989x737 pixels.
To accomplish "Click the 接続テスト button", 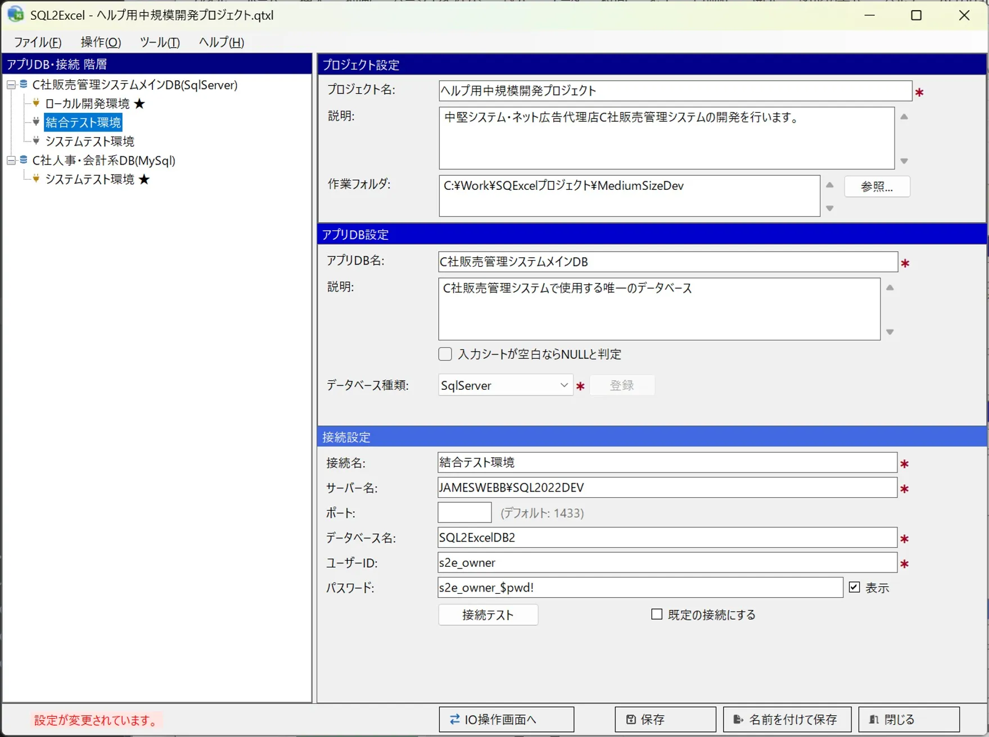I will click(488, 615).
